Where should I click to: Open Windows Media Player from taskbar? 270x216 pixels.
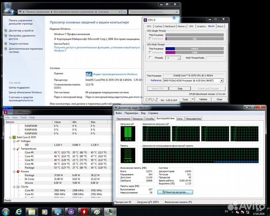44,212
